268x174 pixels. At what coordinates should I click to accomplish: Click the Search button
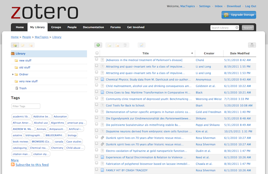[x=248, y=28]
